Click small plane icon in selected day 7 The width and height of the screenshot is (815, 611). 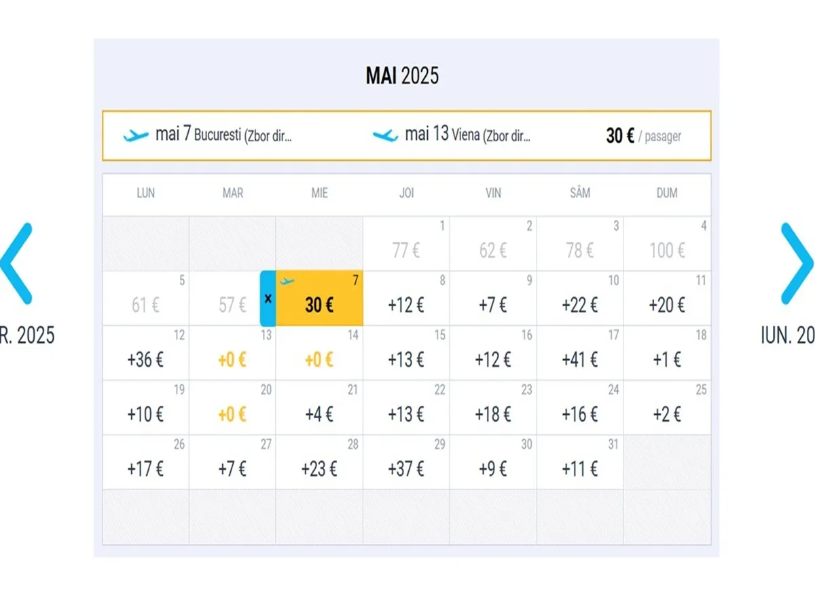[x=287, y=280]
